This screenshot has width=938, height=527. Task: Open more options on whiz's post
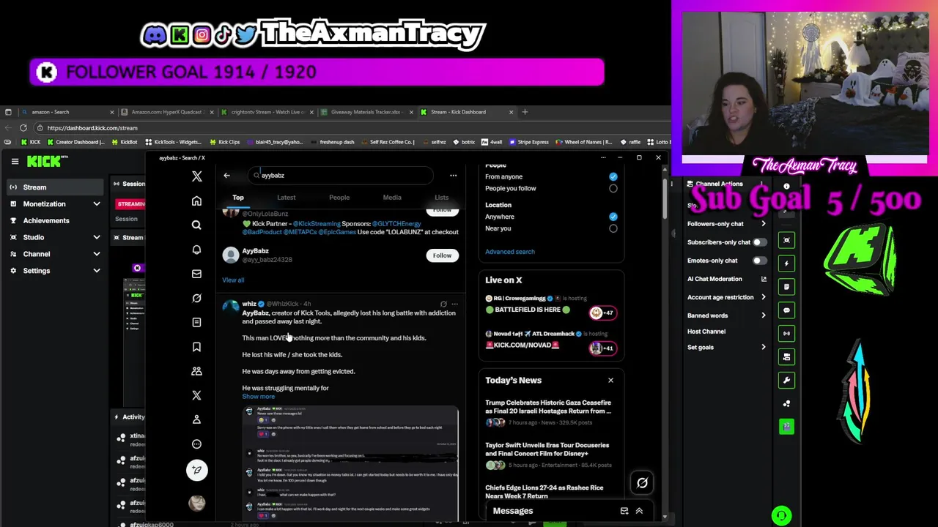(454, 304)
